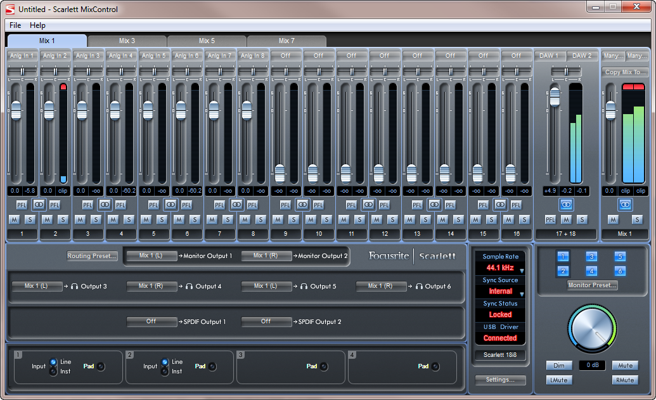Solo channel 1
Screen dimensions: 656x400
point(30,220)
